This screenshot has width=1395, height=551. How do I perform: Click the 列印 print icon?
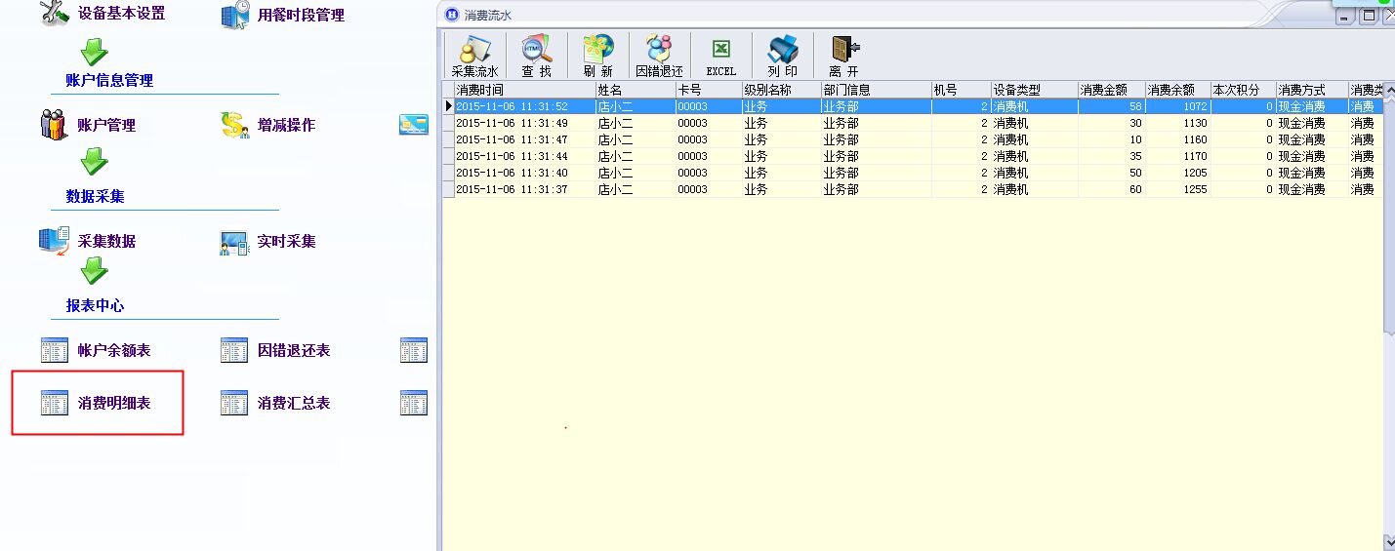(x=782, y=56)
